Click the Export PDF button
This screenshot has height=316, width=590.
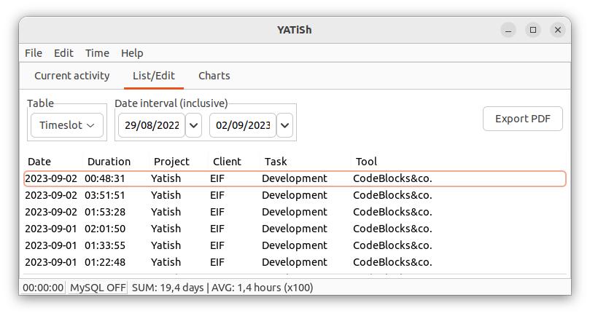(523, 119)
